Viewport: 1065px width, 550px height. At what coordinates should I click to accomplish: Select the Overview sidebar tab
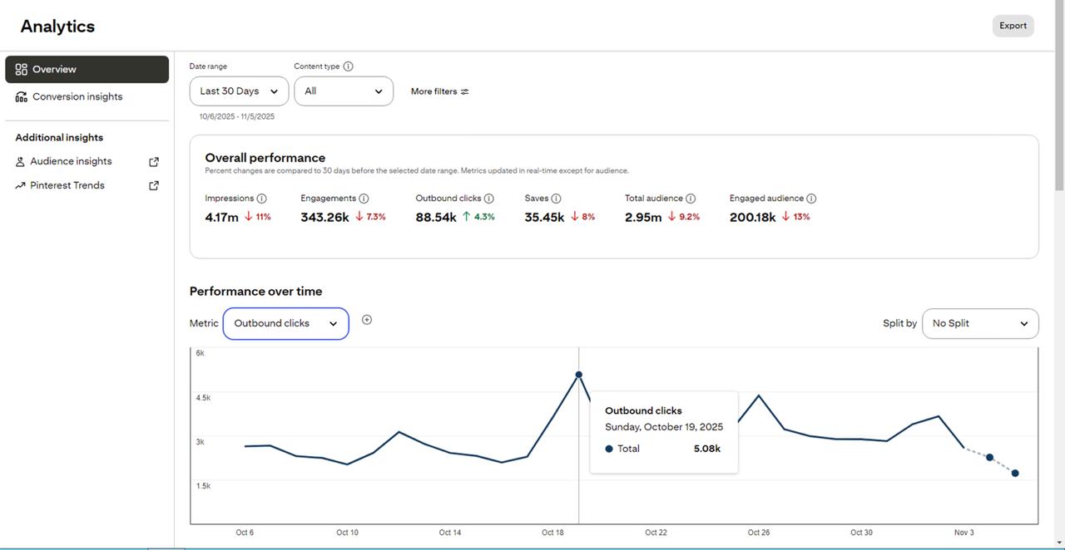pyautogui.click(x=87, y=70)
